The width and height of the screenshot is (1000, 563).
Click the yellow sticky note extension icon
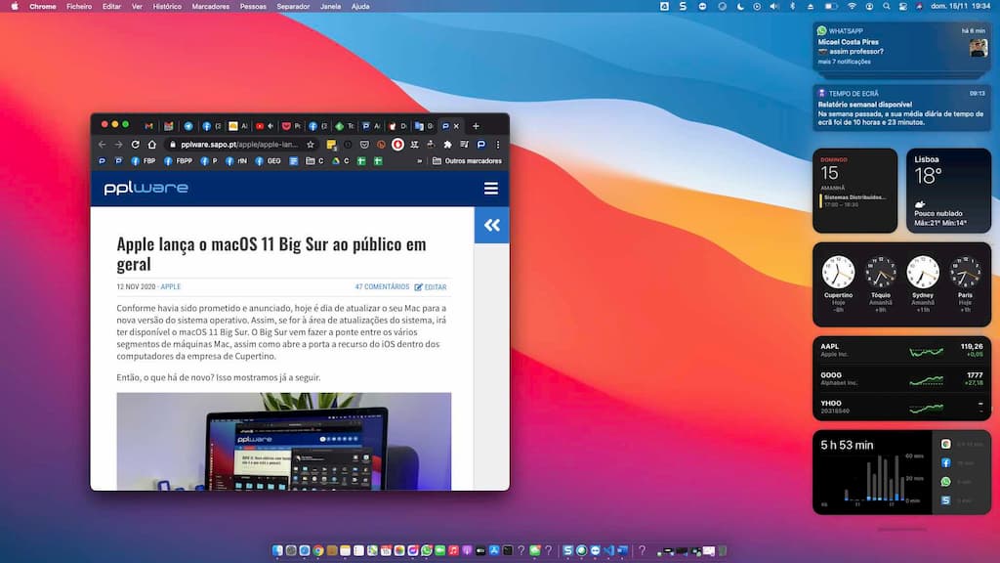tap(331, 145)
